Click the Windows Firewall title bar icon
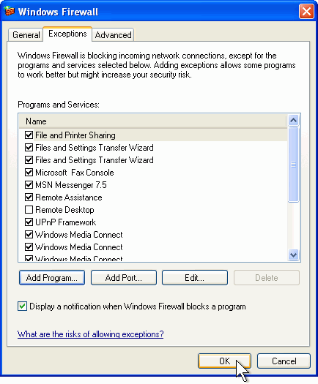The height and width of the screenshot is (384, 318). pyautogui.click(x=10, y=11)
